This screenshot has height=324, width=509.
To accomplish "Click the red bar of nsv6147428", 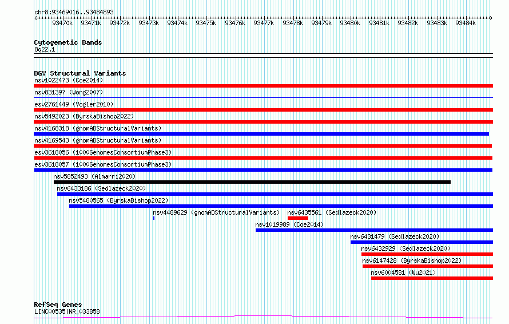I will click(428, 266).
